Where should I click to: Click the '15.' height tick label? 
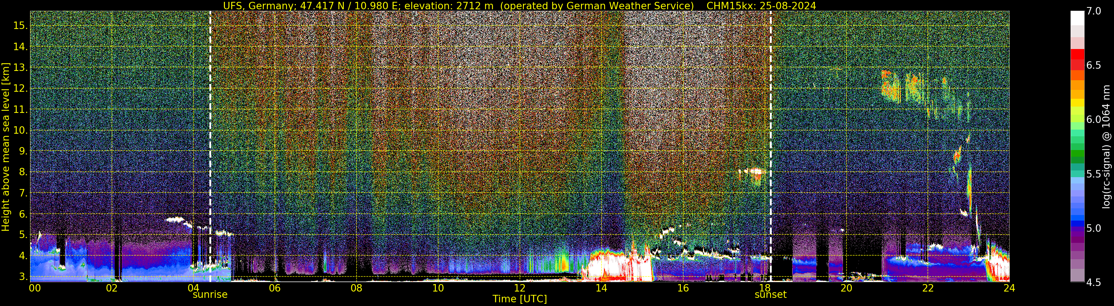pyautogui.click(x=20, y=26)
